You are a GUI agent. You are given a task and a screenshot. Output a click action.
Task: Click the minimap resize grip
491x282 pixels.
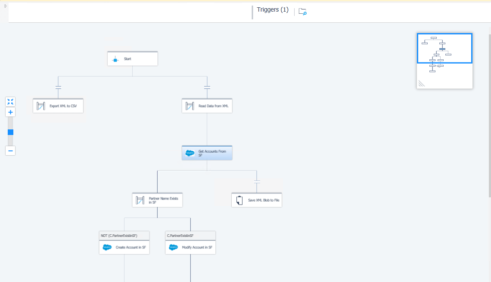tap(422, 83)
